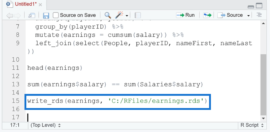The height and width of the screenshot is (132, 270).
Task: Open the R Script file type dropdown
Action: (x=252, y=125)
